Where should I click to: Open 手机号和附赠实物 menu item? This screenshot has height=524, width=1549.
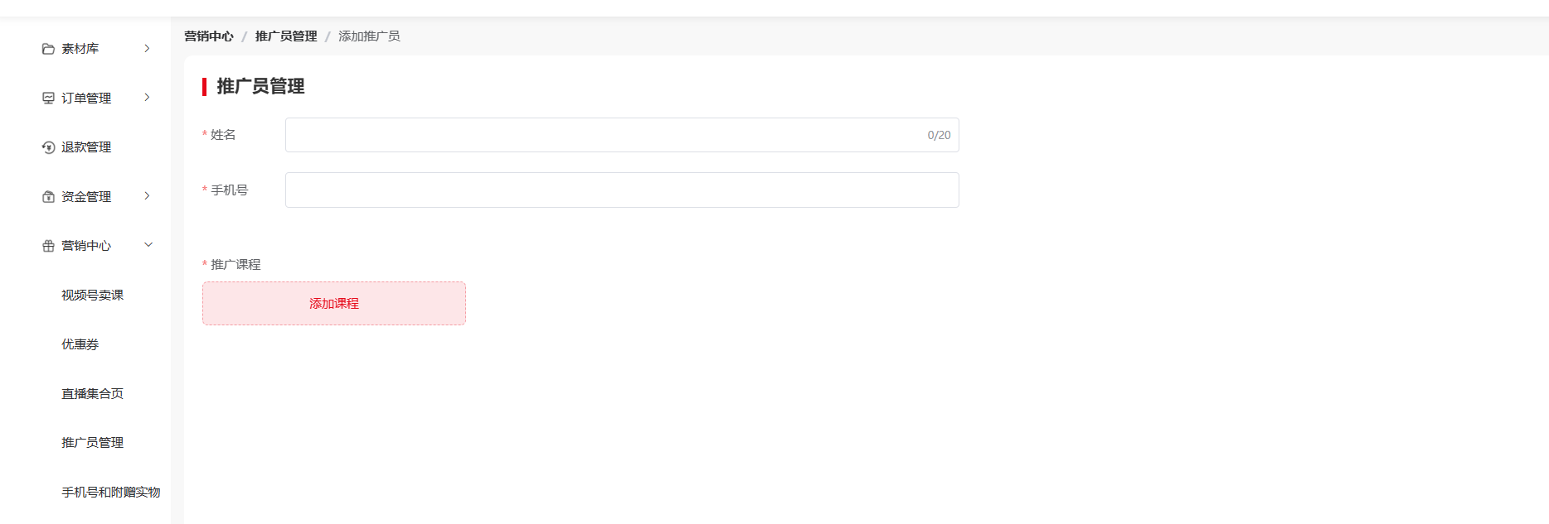pyautogui.click(x=110, y=492)
